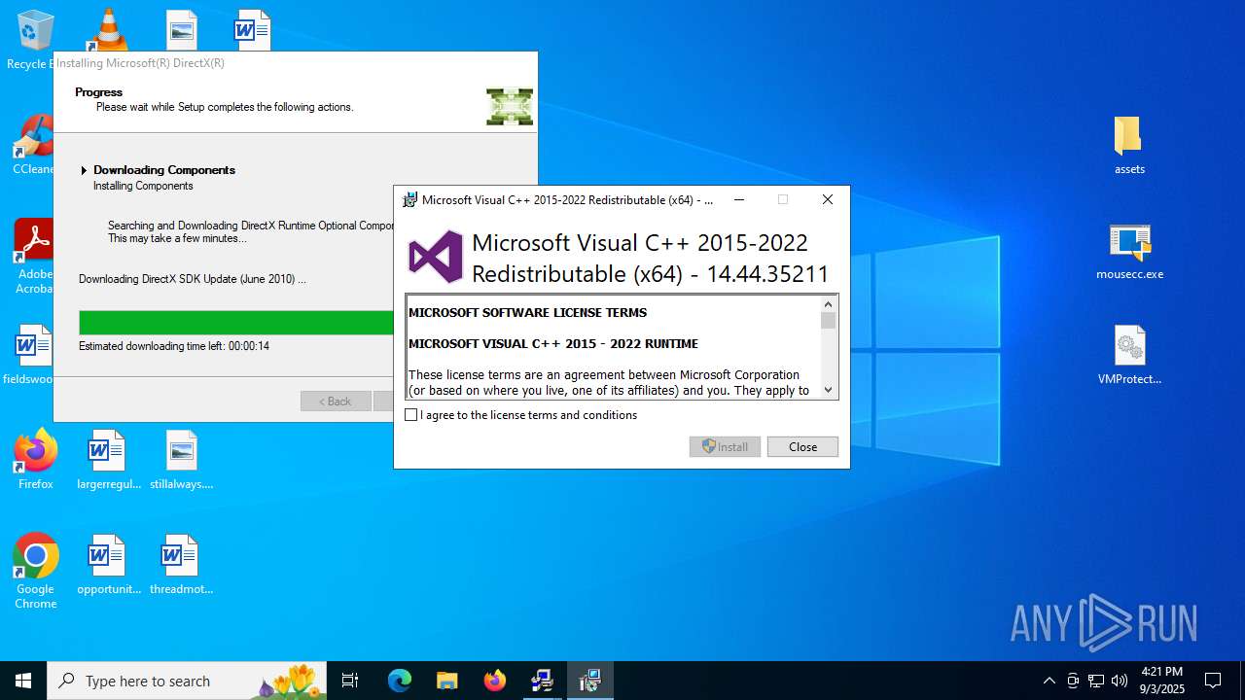Screen dimensions: 1245x700
Task: Open the VLC media player desktop shortcut
Action: (108, 29)
